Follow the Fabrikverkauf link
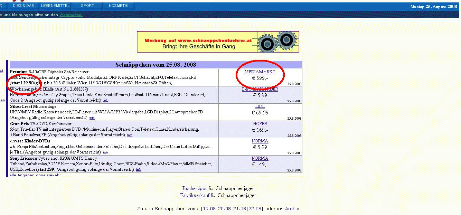 [x=195, y=196]
